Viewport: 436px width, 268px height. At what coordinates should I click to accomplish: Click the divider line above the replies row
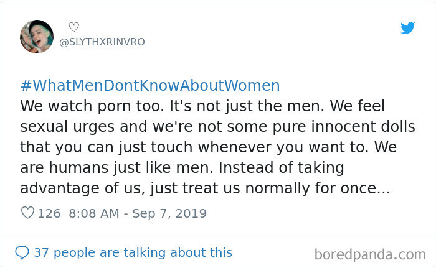[218, 237]
